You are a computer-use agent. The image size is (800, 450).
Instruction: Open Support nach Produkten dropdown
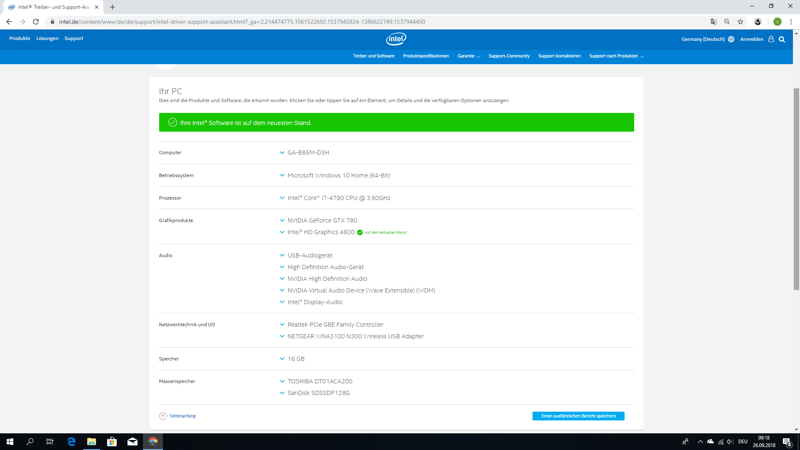[616, 56]
